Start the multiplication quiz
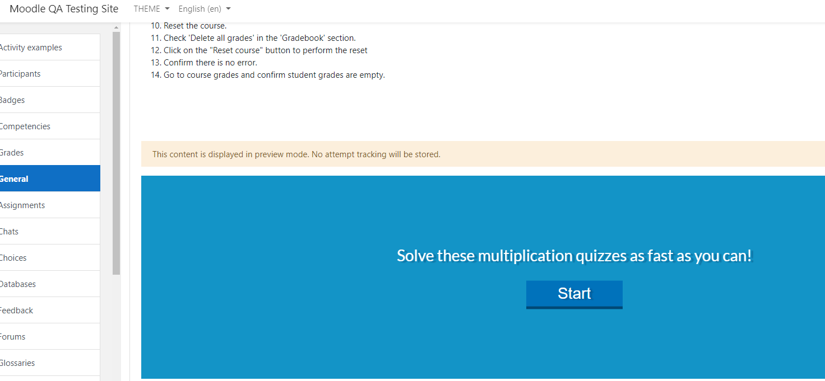 pos(574,294)
